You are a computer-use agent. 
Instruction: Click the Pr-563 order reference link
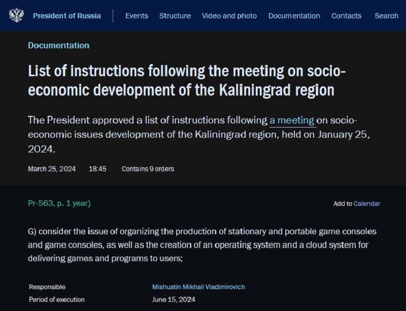click(x=59, y=203)
